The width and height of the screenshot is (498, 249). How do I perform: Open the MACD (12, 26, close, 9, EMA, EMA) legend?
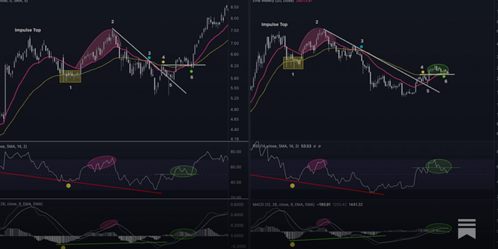click(283, 204)
